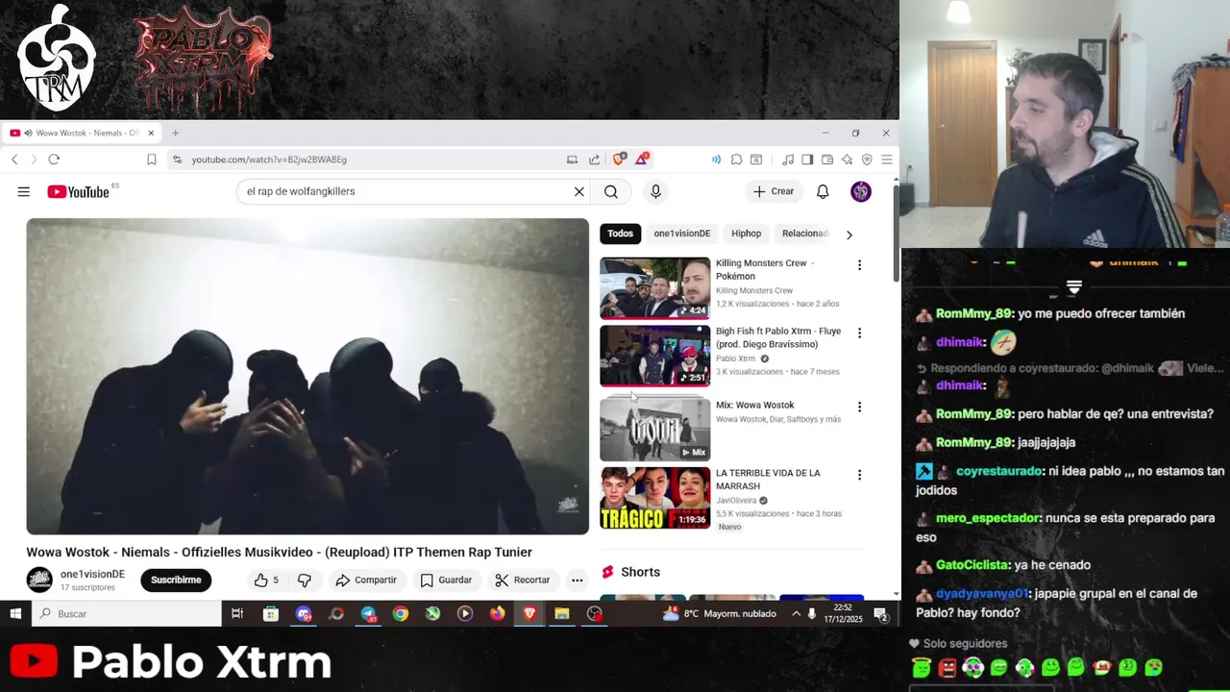Open the YouTube guide hamburger menu
1230x692 pixels.
tap(23, 191)
